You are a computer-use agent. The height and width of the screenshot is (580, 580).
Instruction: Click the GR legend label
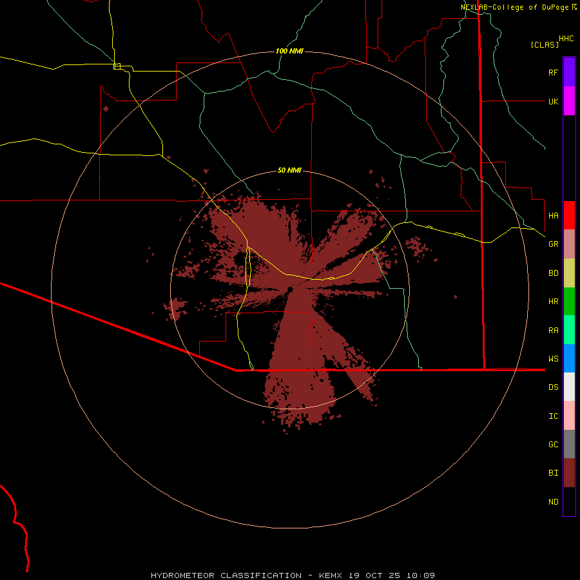553,244
